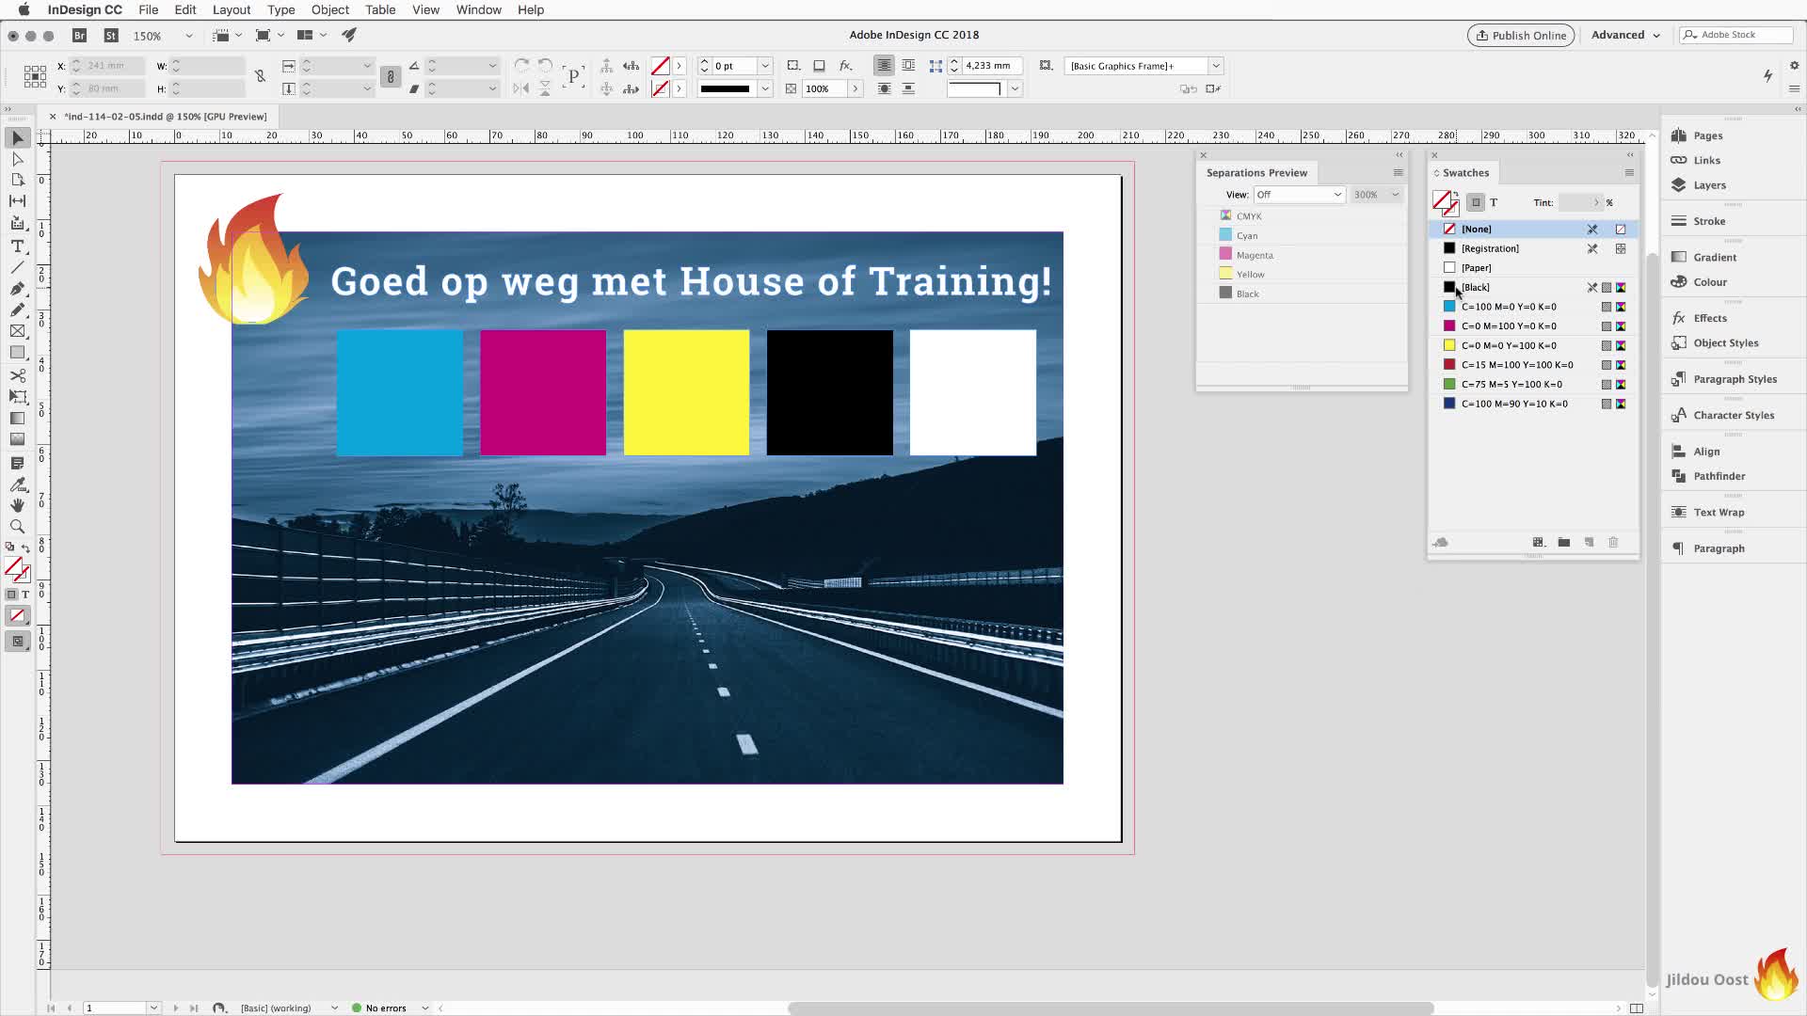The width and height of the screenshot is (1807, 1016).
Task: Toggle Fill/Stroke proxy in Swatches panel
Action: 1445,202
